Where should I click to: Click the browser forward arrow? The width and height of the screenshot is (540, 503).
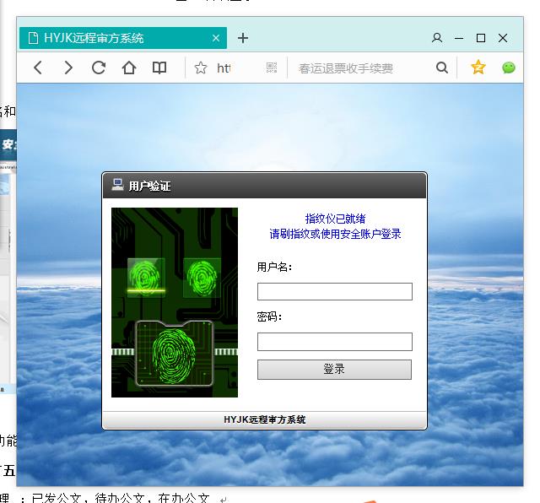[68, 68]
